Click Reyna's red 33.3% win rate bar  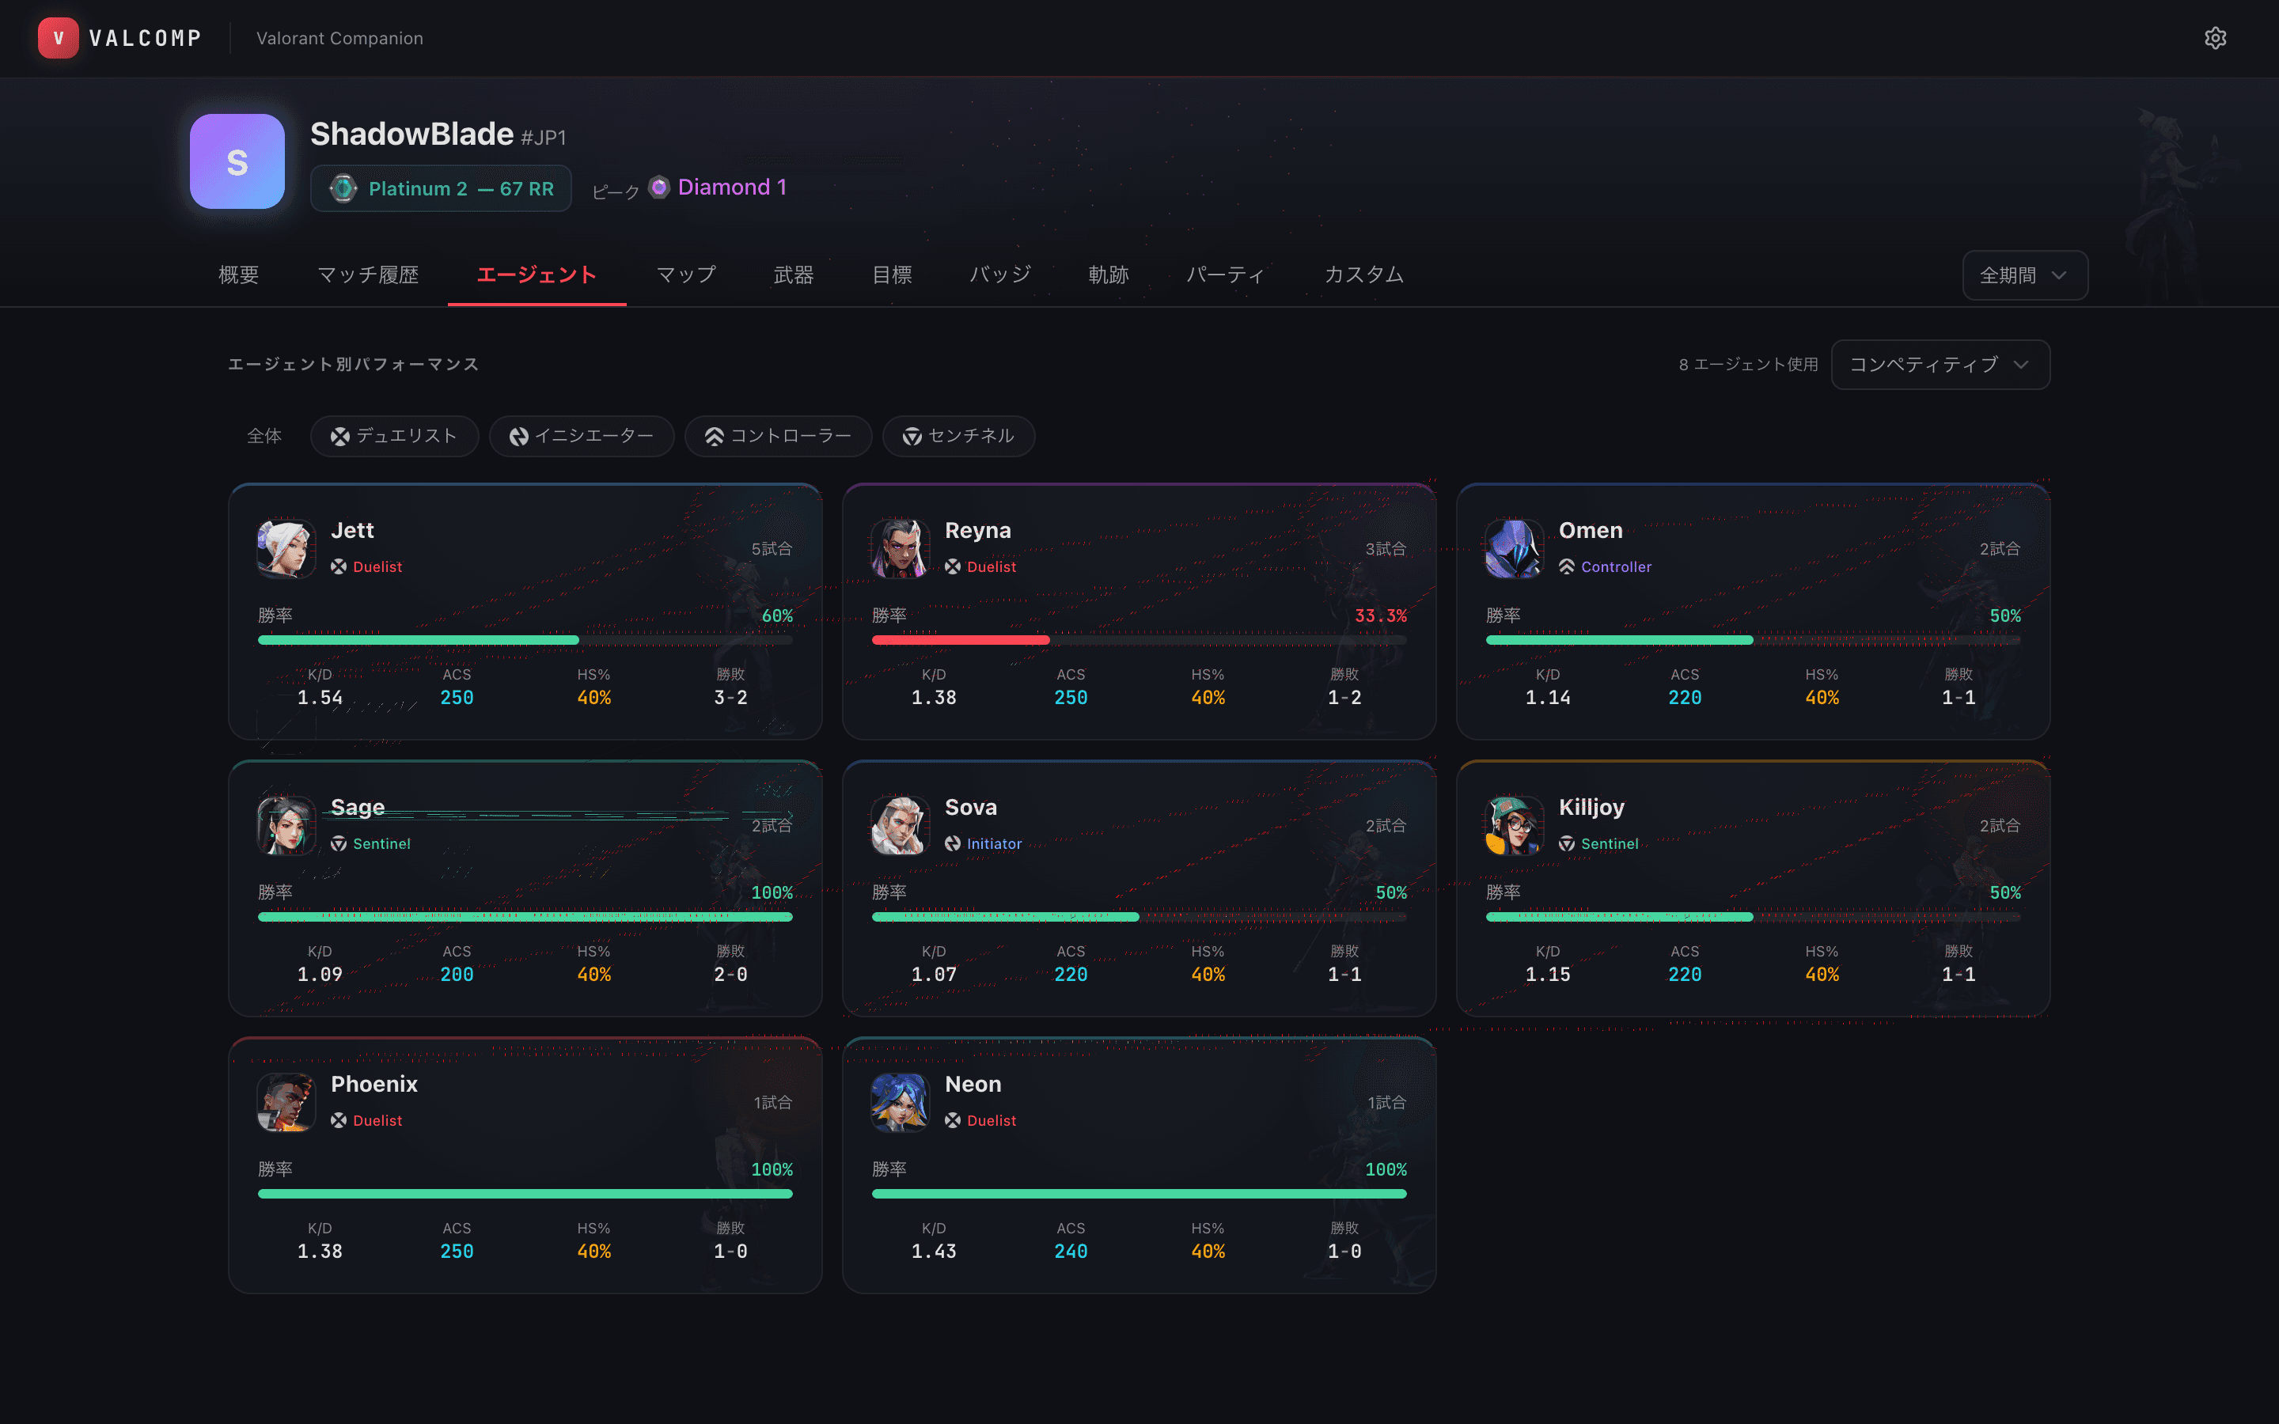1139,641
